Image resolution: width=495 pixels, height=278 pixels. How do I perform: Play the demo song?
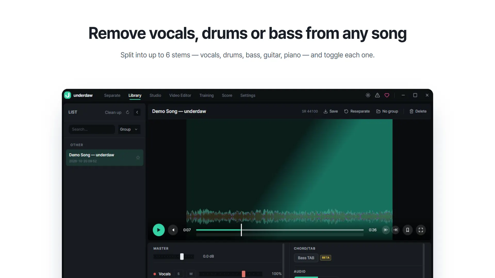[x=159, y=230]
